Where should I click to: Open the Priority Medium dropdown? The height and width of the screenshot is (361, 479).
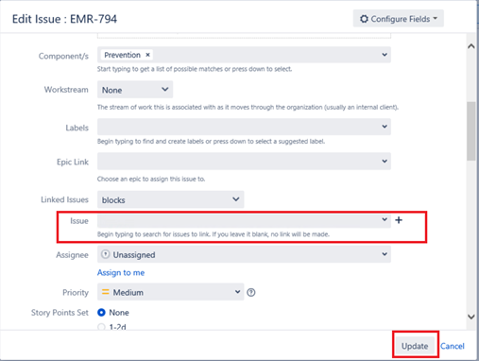(170, 292)
